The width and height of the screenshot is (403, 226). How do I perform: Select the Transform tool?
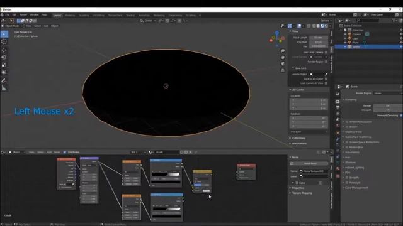4,72
